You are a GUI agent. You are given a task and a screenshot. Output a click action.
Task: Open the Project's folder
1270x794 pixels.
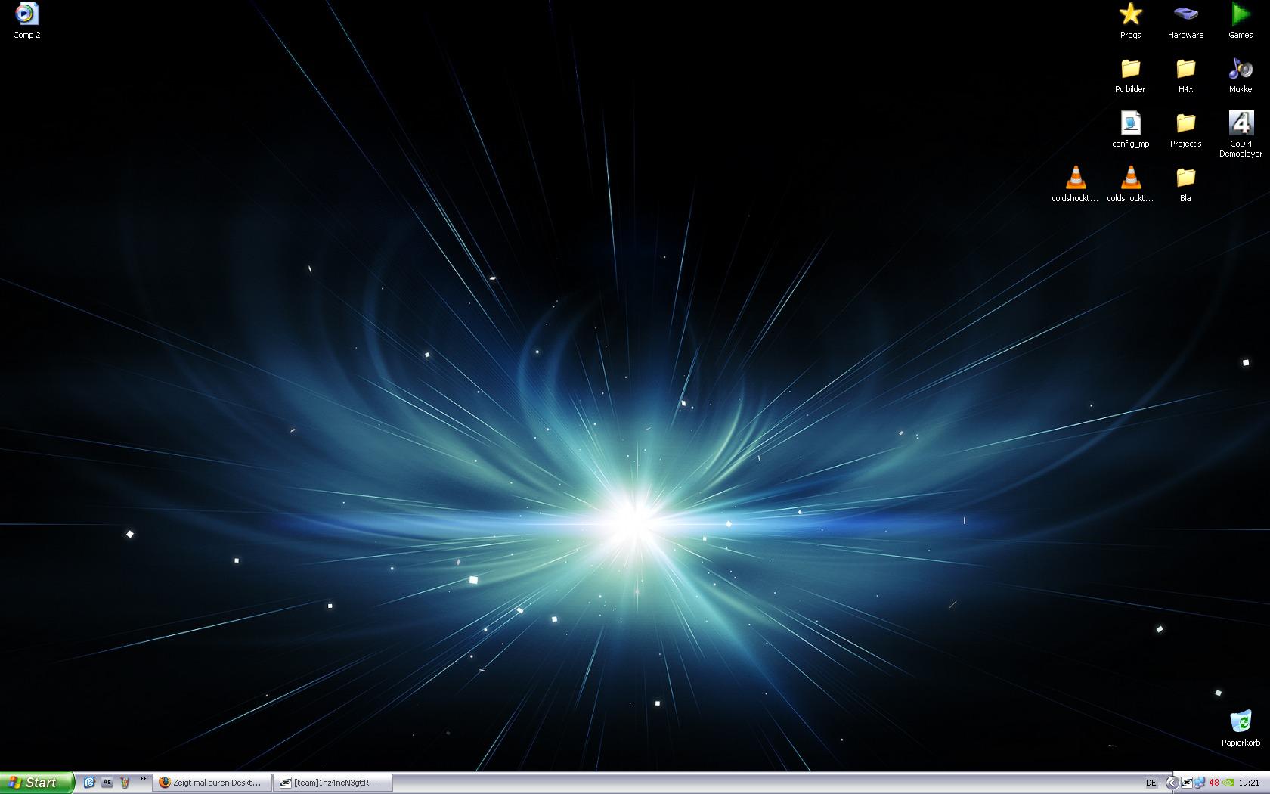pyautogui.click(x=1185, y=130)
